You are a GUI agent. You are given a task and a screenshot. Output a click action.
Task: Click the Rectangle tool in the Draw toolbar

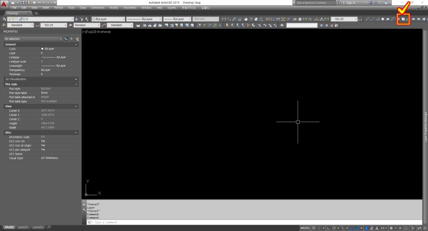387,19
